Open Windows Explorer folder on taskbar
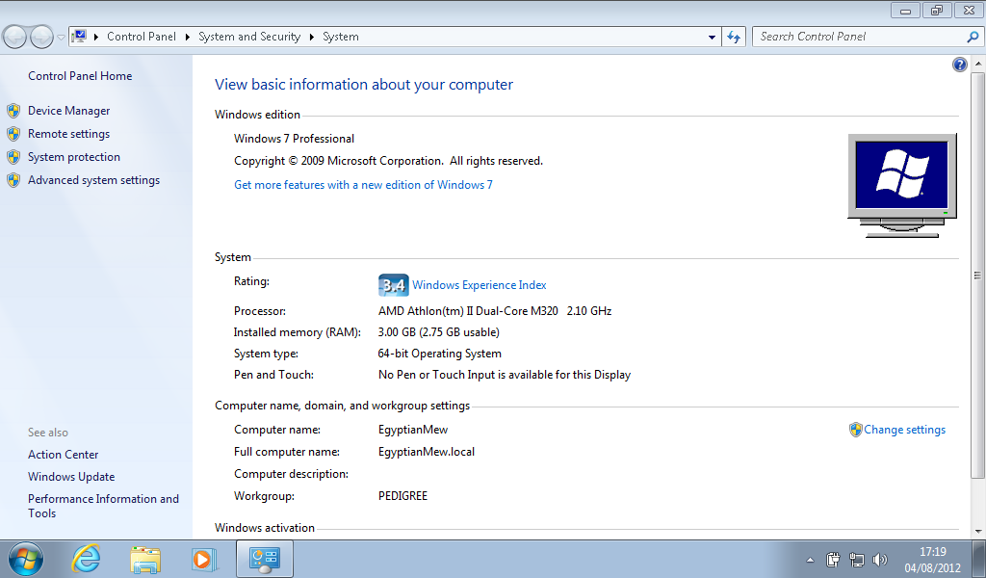This screenshot has width=986, height=578. pos(145,559)
